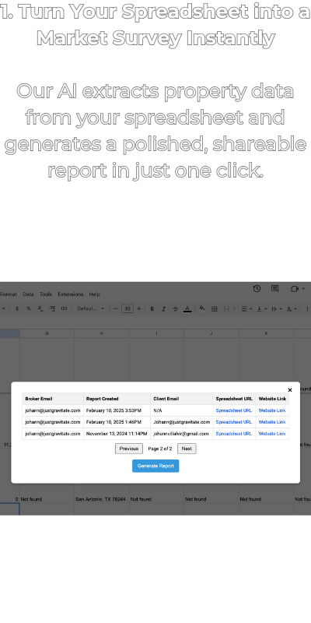Open the comments icon in header
Viewport: 311px width, 623px height.
click(275, 289)
